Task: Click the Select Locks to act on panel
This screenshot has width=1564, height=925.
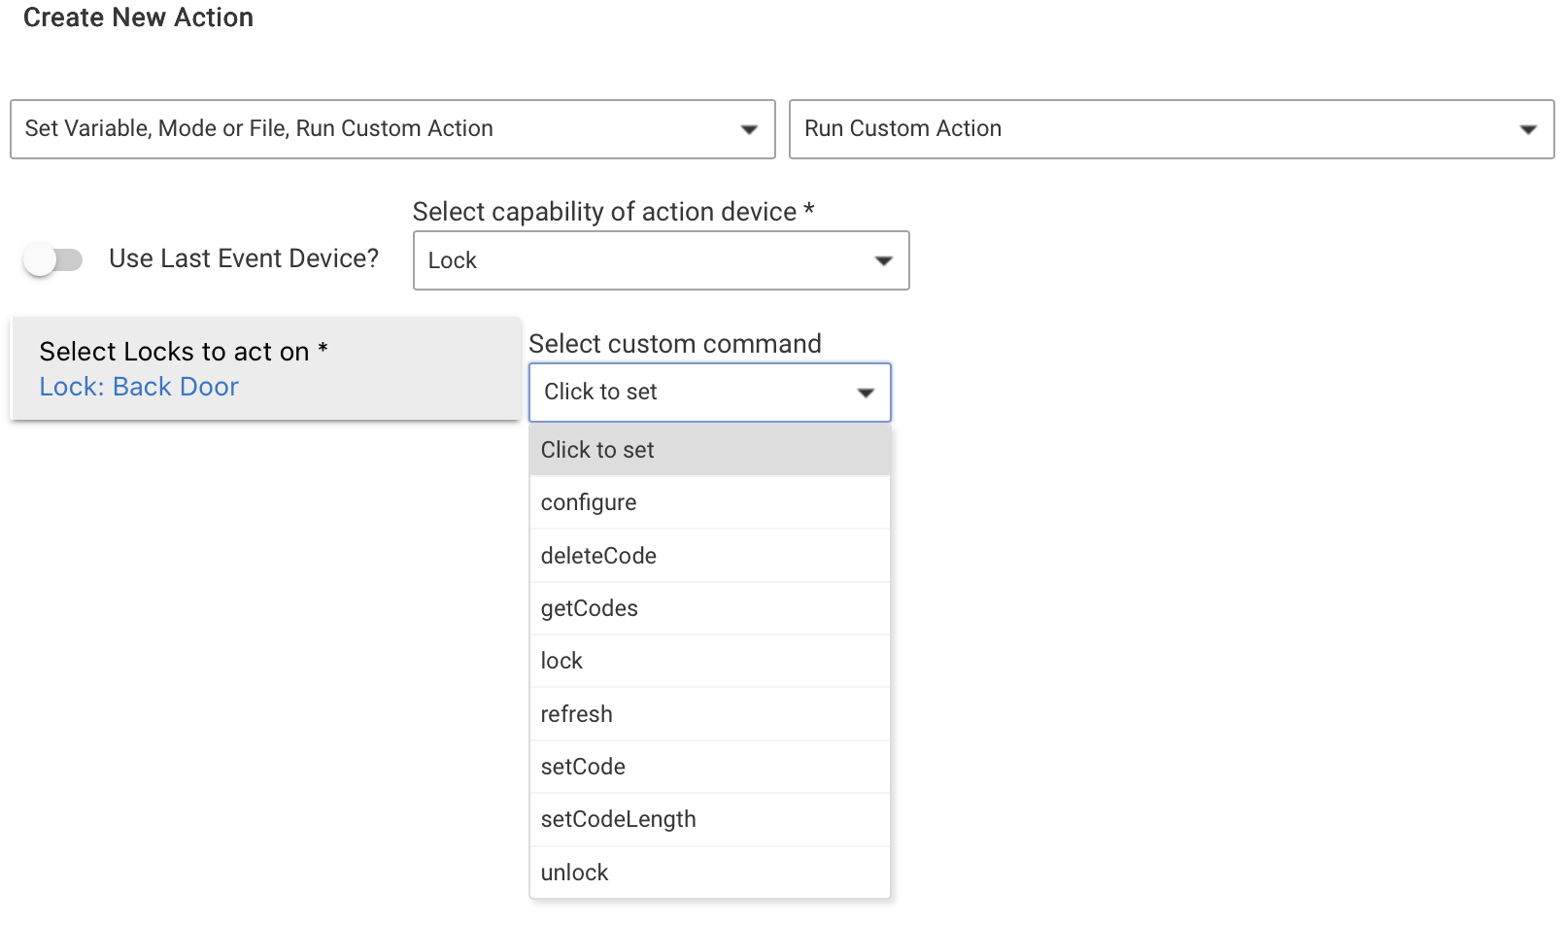Action: (x=264, y=368)
